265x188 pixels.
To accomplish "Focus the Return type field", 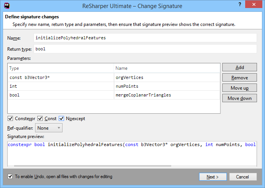I will coord(145,49).
